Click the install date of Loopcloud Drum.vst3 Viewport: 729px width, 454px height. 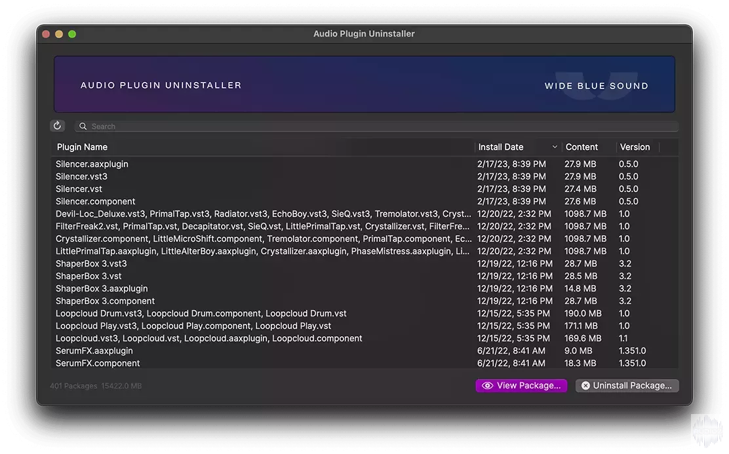[x=513, y=314]
